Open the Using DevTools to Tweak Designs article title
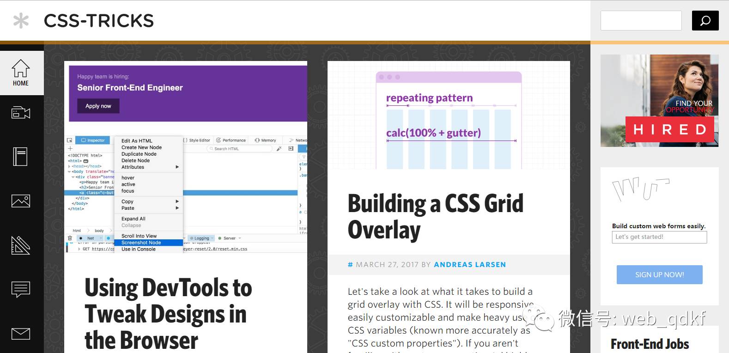This screenshot has height=353, width=729. click(168, 314)
